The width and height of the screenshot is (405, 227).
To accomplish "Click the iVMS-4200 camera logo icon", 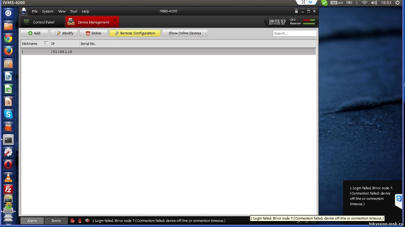I will point(24,11).
